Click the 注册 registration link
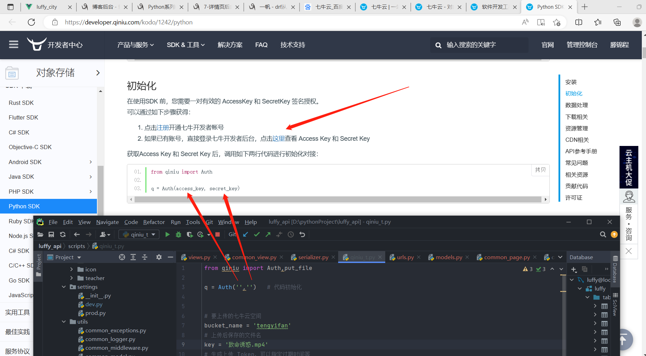This screenshot has width=646, height=356. pos(163,127)
